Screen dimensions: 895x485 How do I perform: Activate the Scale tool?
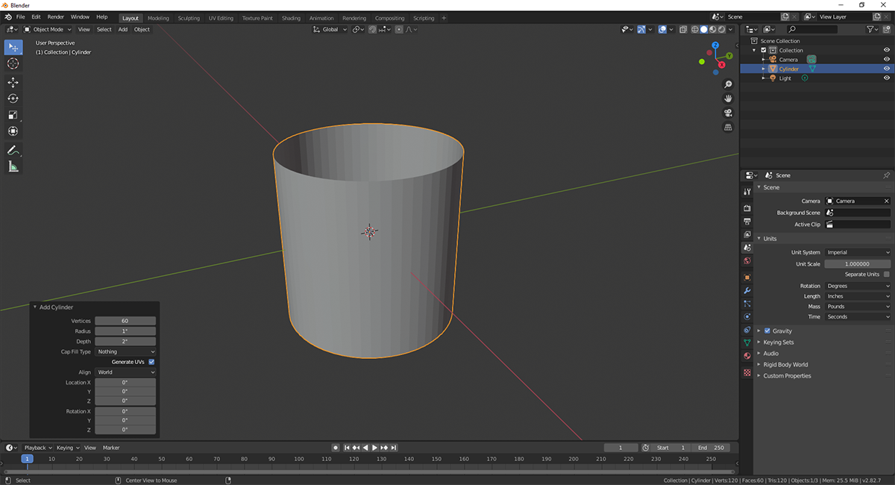pyautogui.click(x=13, y=115)
